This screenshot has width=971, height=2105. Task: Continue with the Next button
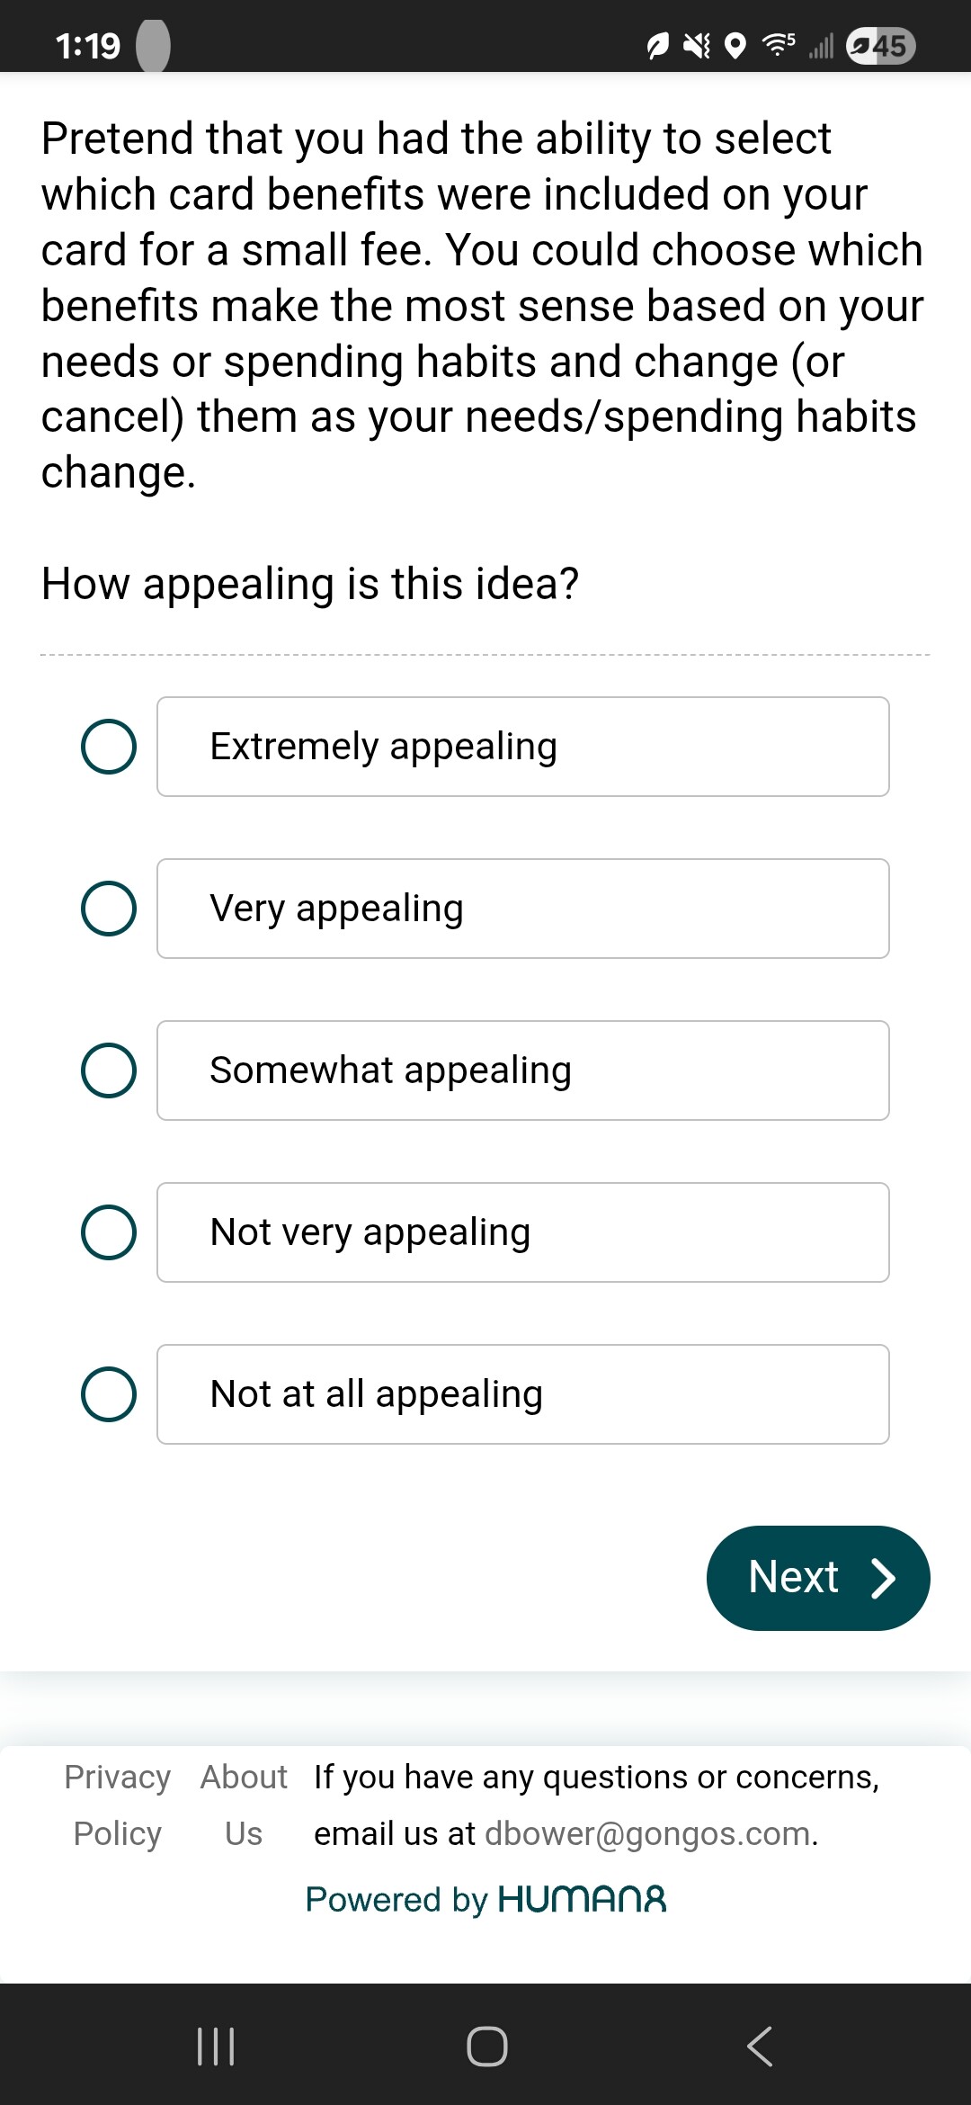tap(818, 1578)
